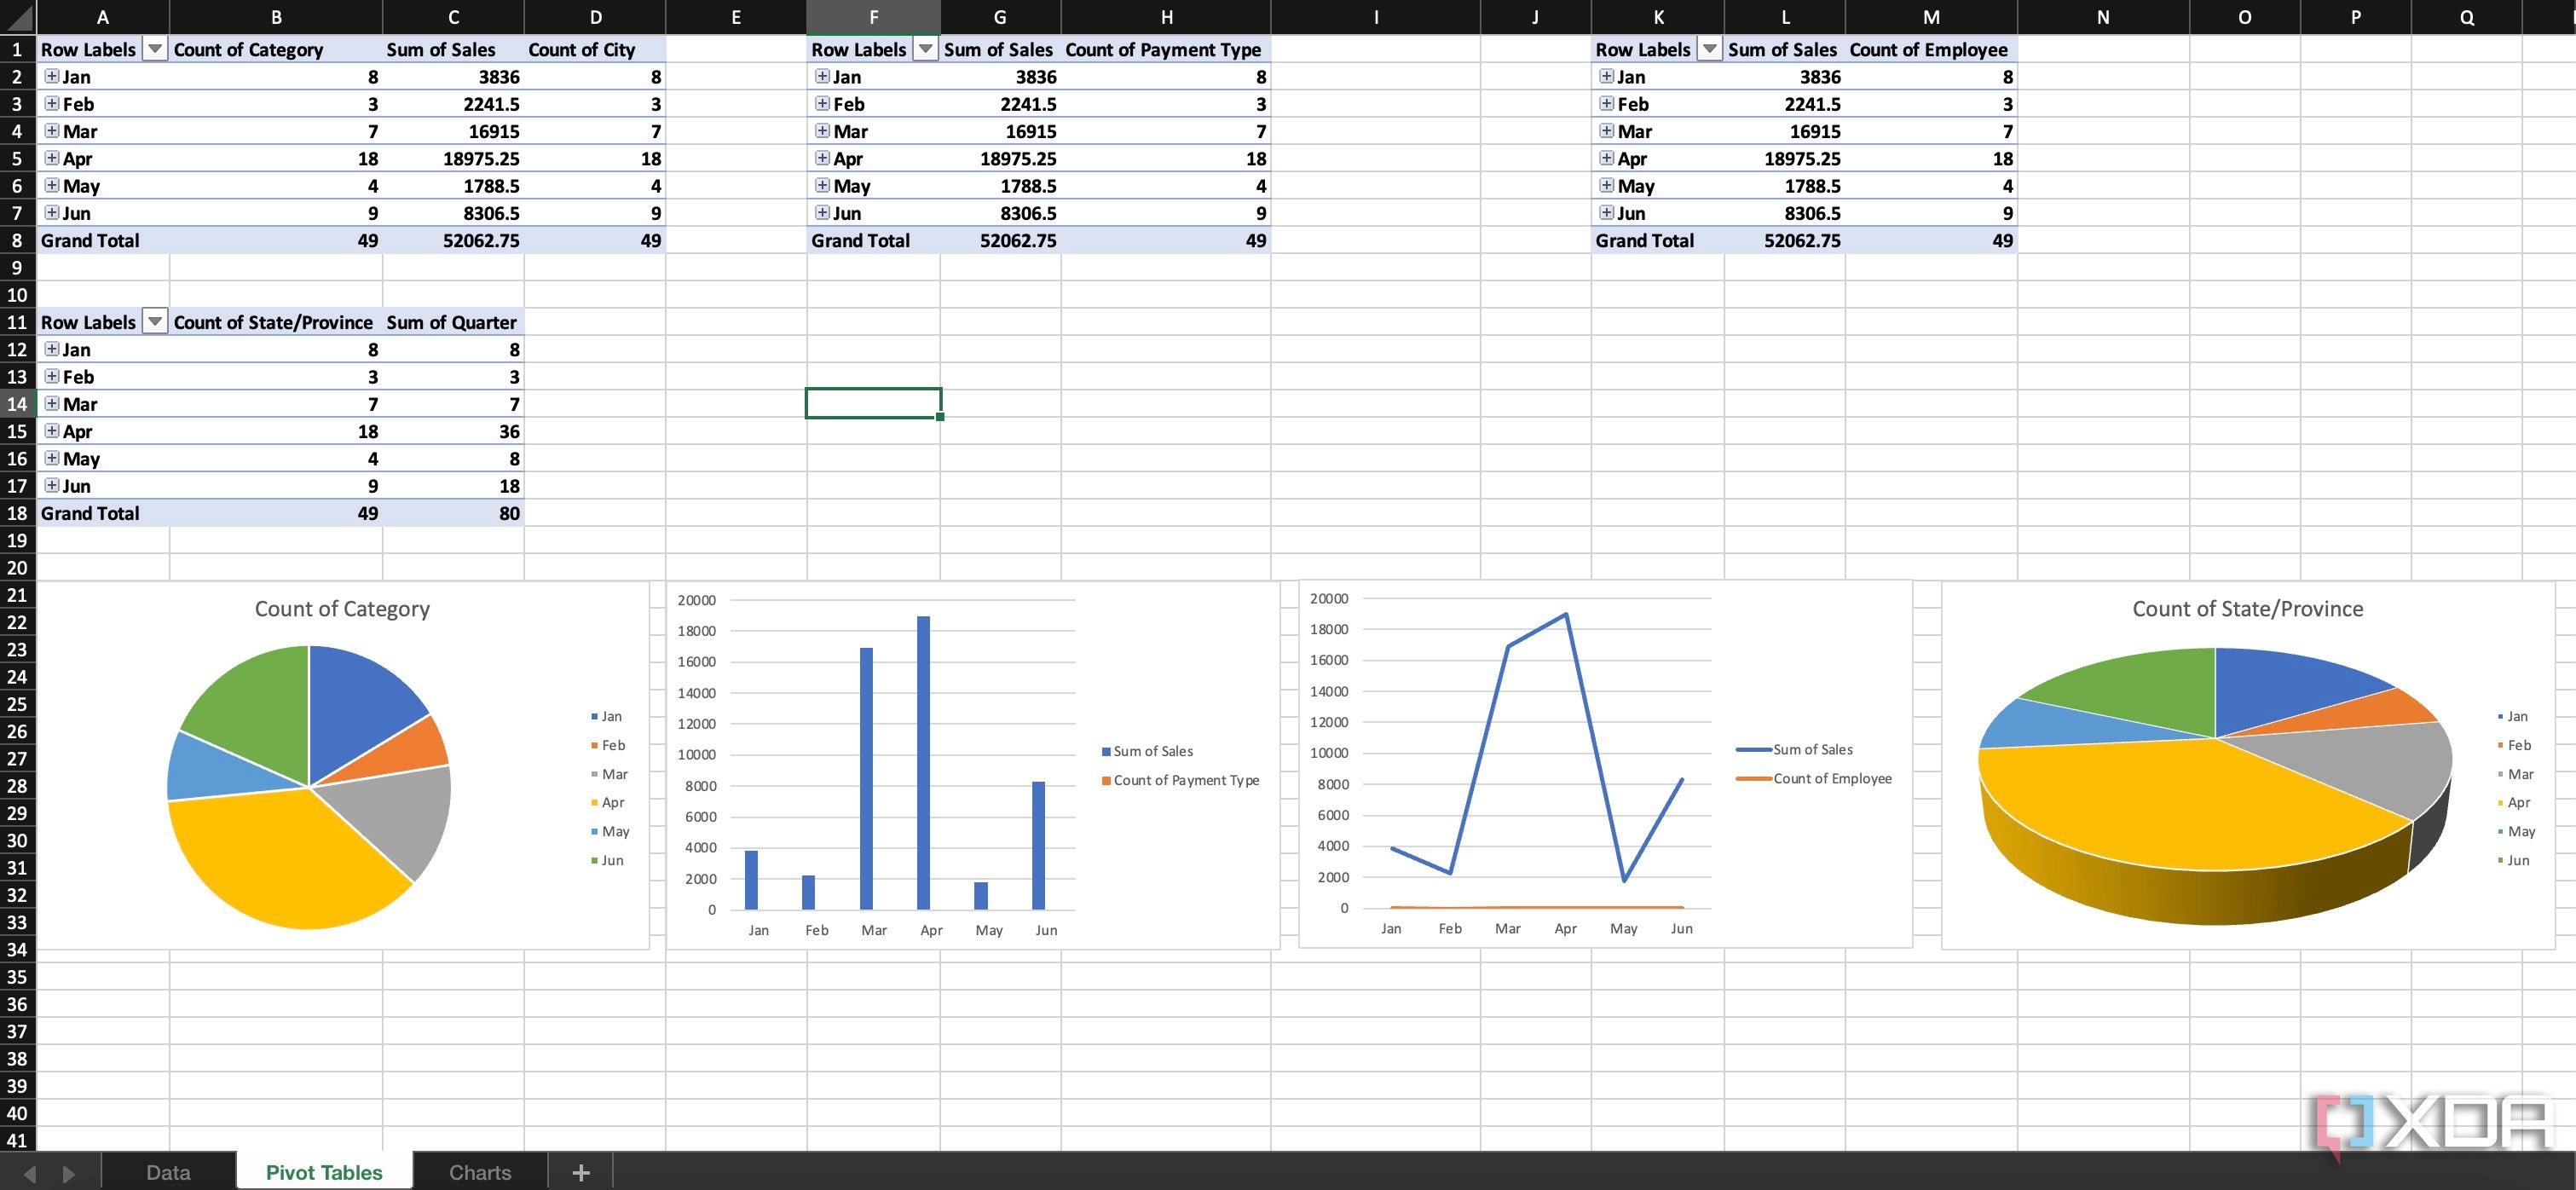Open the Charts sheet tab
Viewport: 2576px width, 1190px height.
click(x=480, y=1172)
